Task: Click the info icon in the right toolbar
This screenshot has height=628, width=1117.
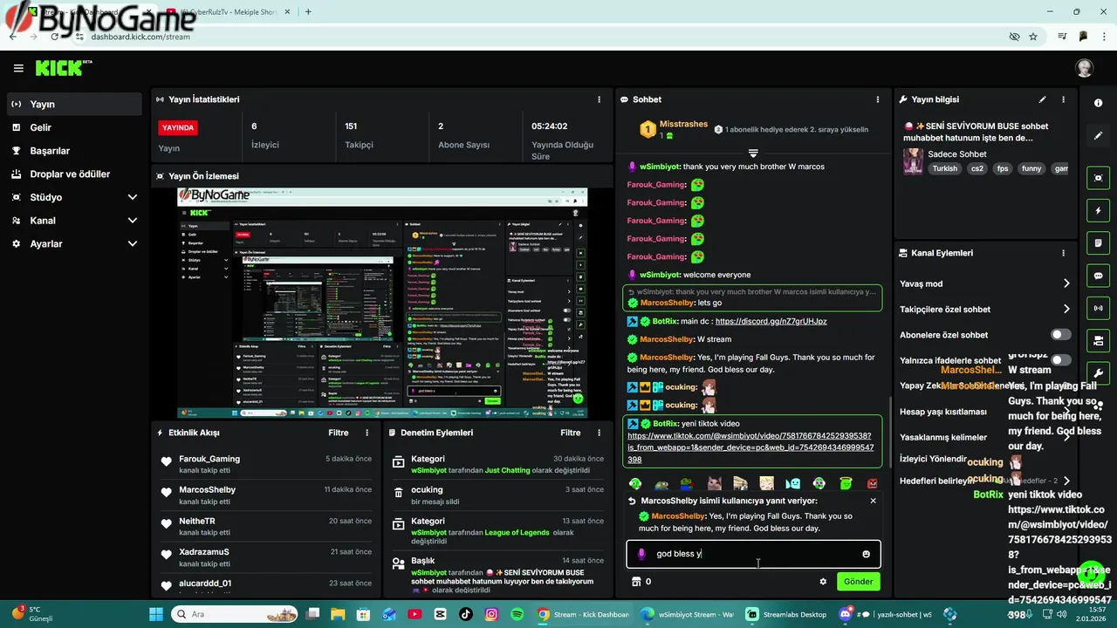Action: [1098, 103]
